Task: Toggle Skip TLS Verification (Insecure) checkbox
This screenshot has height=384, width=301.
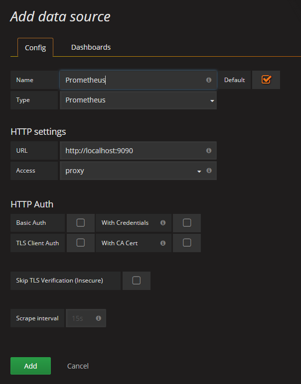Action: 137,281
